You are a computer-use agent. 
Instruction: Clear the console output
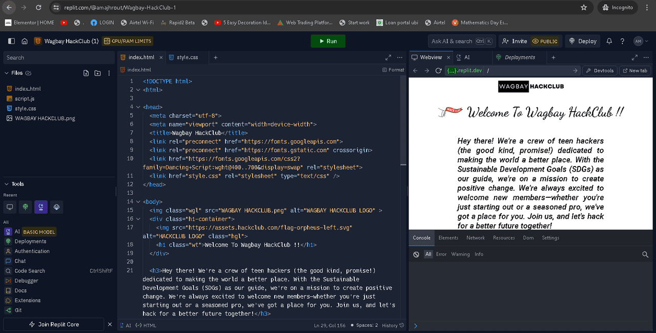(x=416, y=255)
